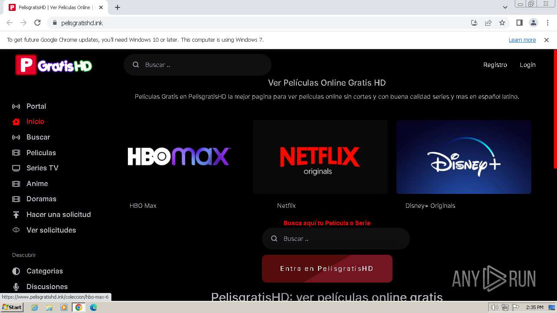Viewport: 557px width, 313px height.
Task: Click the Hacer una solicitud upload icon
Action: [x=16, y=215]
